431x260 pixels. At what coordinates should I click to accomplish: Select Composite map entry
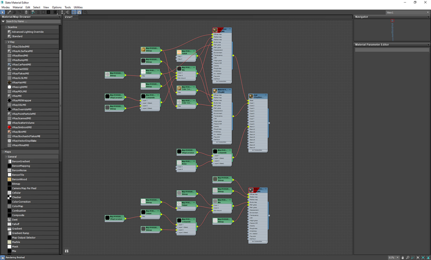point(33,215)
